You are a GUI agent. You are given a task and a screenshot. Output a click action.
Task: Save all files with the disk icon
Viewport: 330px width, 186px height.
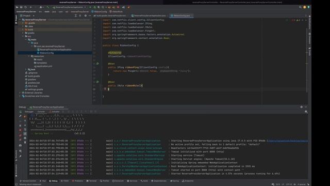click(x=21, y=7)
